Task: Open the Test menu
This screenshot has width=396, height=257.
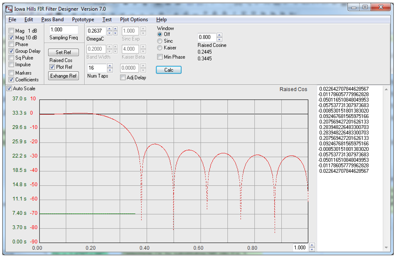Action: coord(107,20)
